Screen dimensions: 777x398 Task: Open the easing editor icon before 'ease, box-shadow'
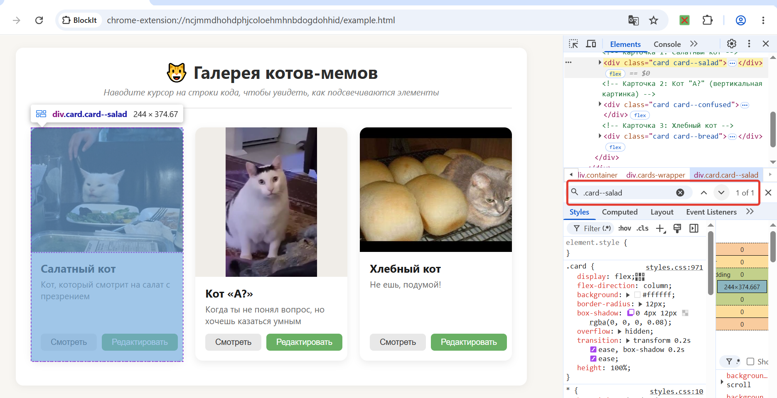click(593, 349)
